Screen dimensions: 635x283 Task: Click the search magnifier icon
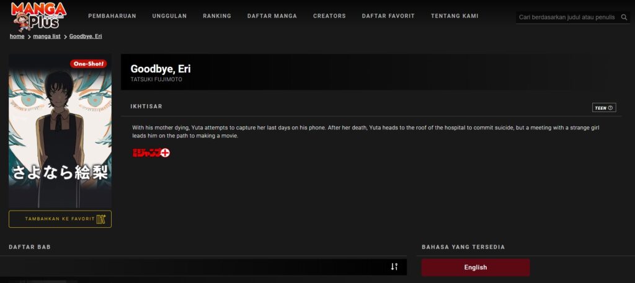coord(624,17)
